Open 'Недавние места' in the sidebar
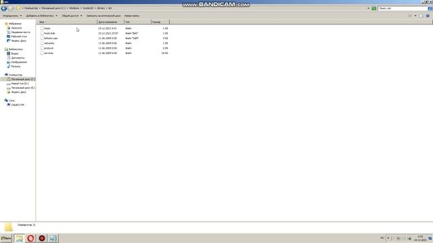This screenshot has width=433, height=243. pos(20,32)
